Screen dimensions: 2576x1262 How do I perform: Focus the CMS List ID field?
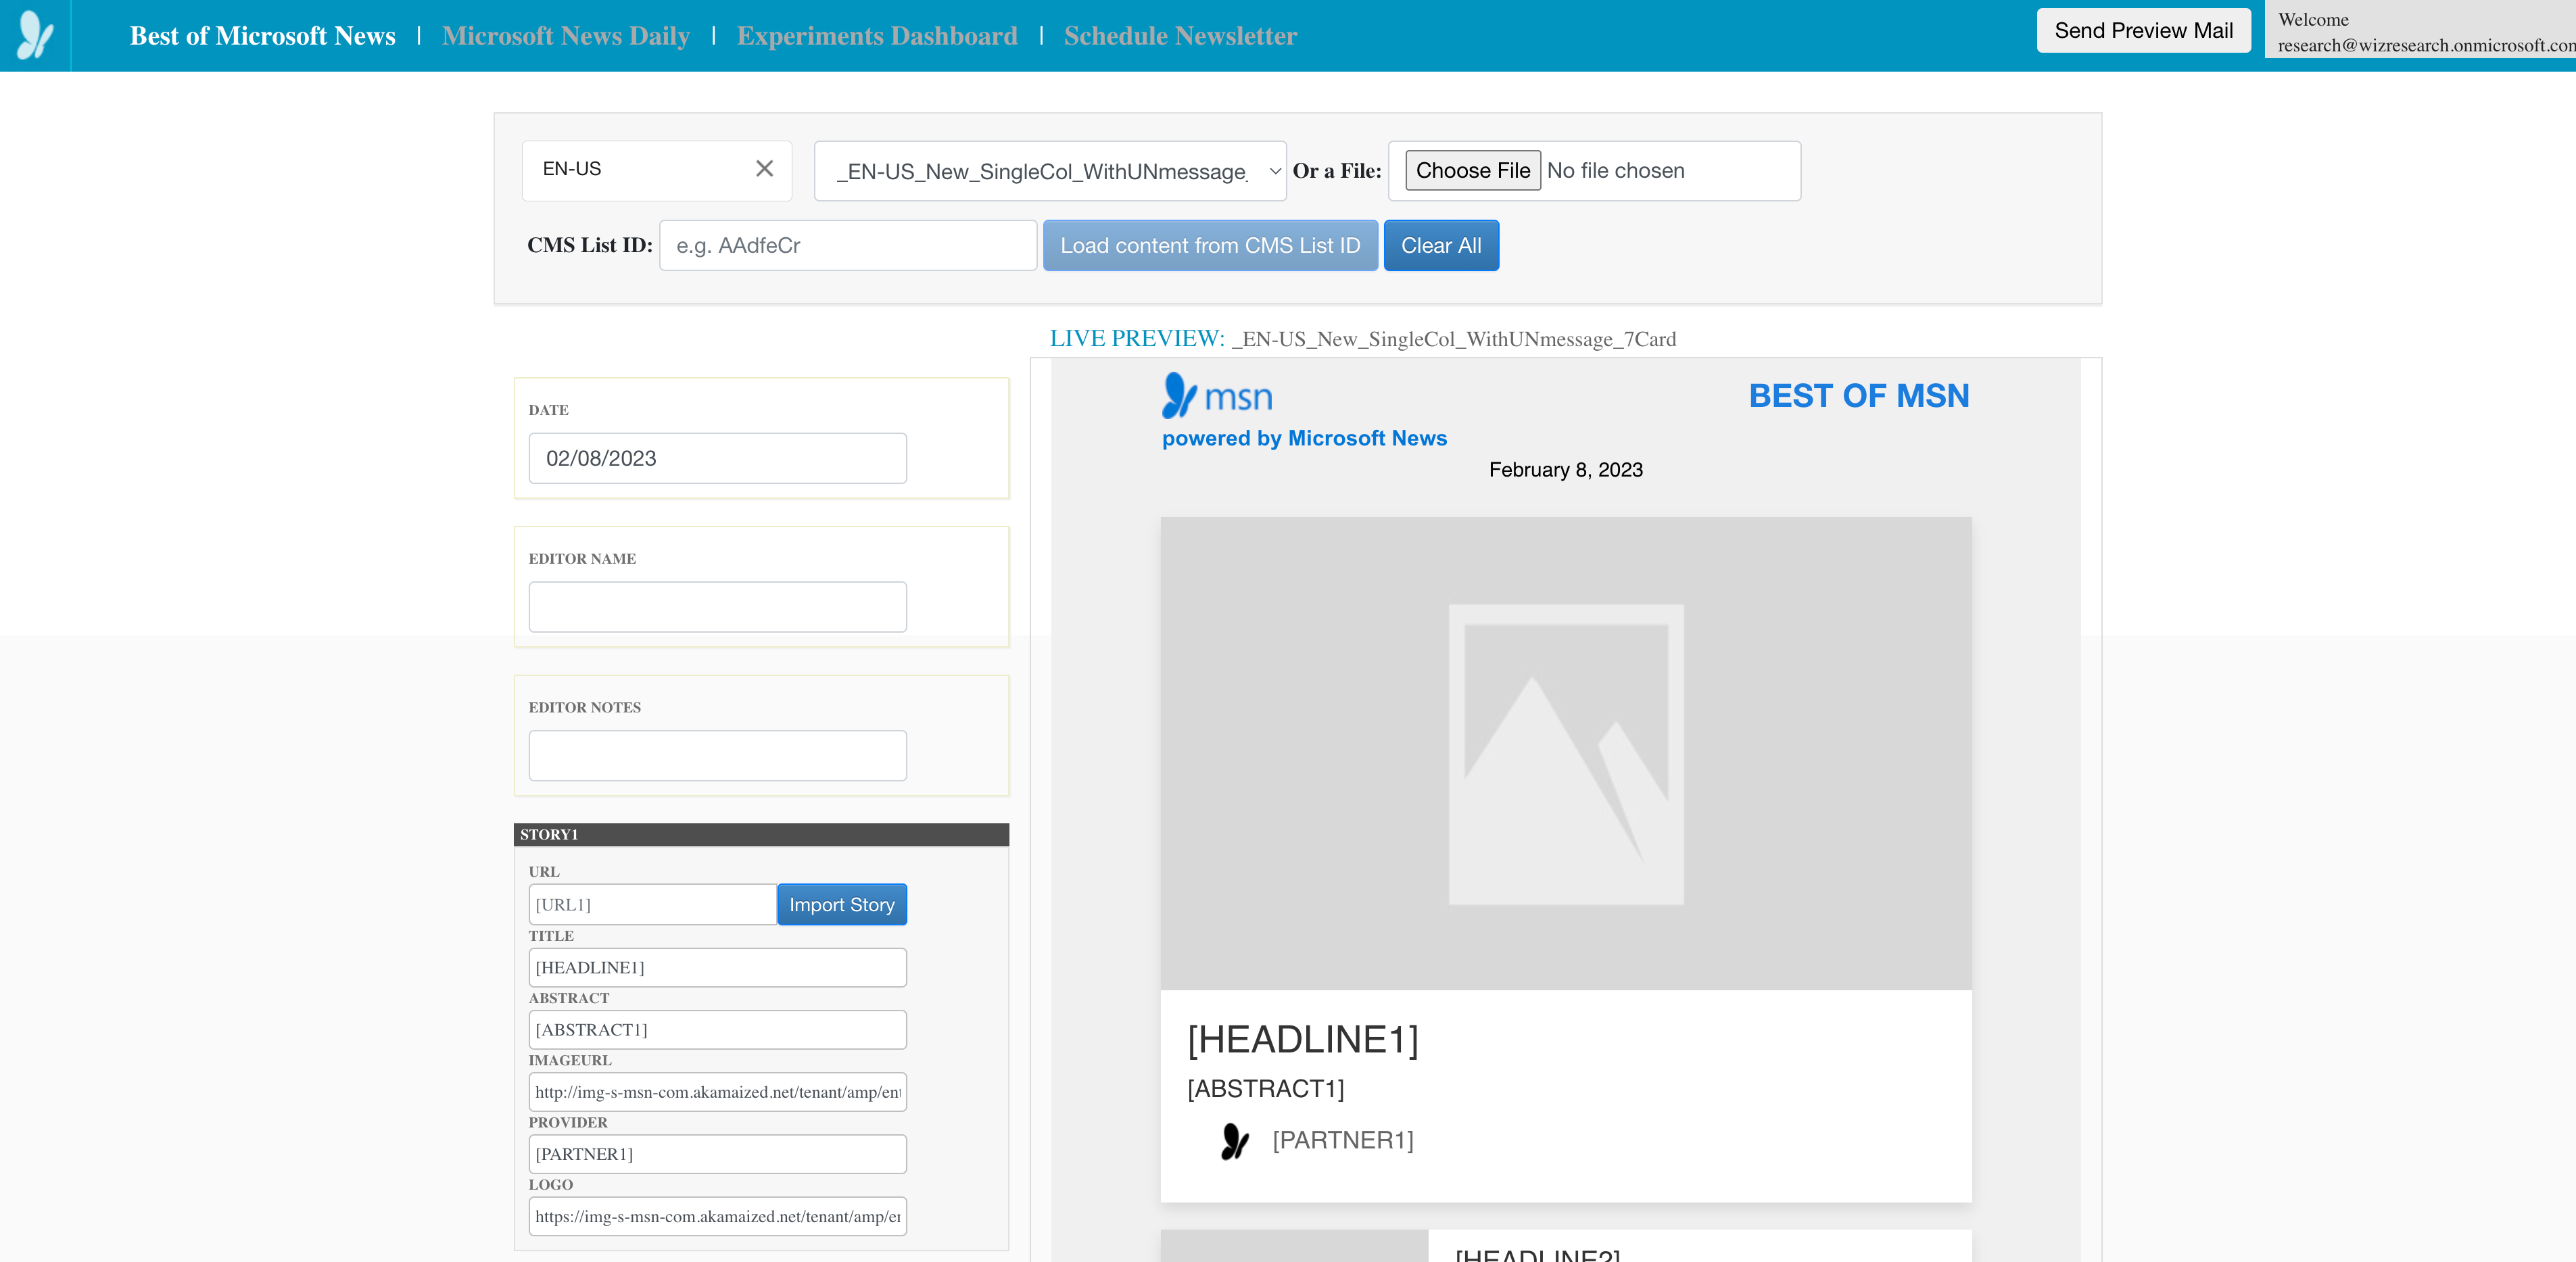pos(848,245)
